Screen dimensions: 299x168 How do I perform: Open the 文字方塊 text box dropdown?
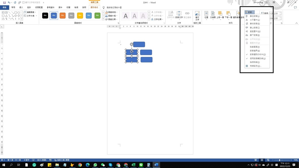30,16
